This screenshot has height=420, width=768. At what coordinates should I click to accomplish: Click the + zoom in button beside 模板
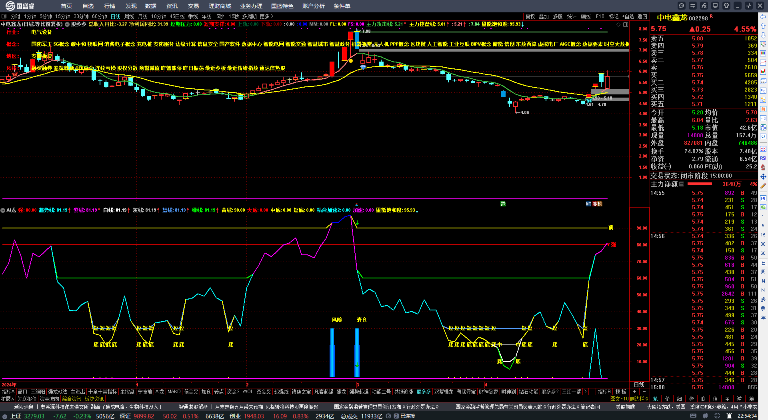tap(635, 392)
